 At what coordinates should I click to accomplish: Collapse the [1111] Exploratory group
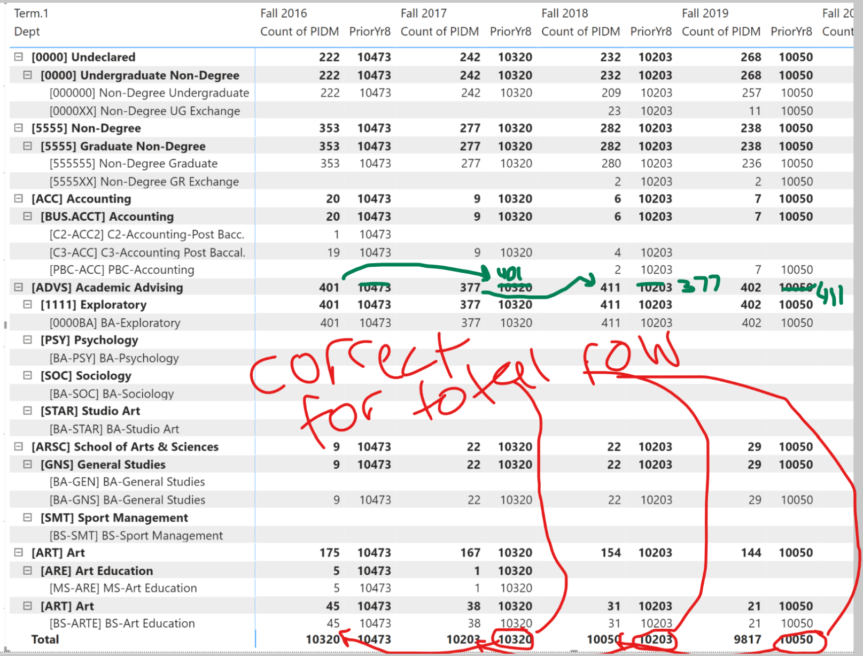coord(28,305)
